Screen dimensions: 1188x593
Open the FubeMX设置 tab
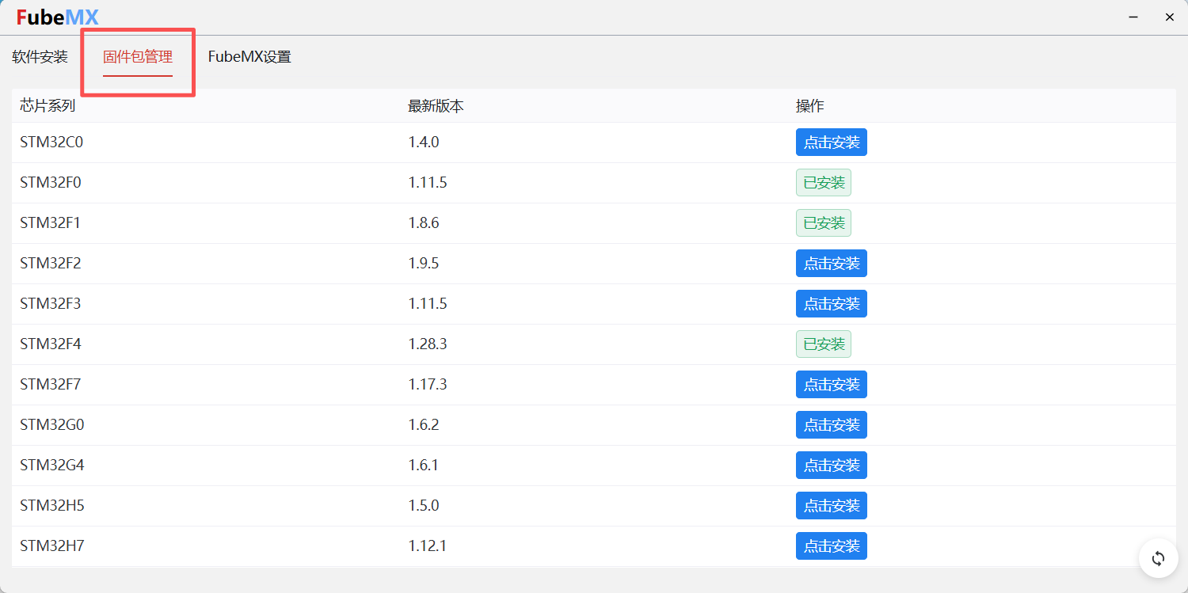[x=249, y=57]
